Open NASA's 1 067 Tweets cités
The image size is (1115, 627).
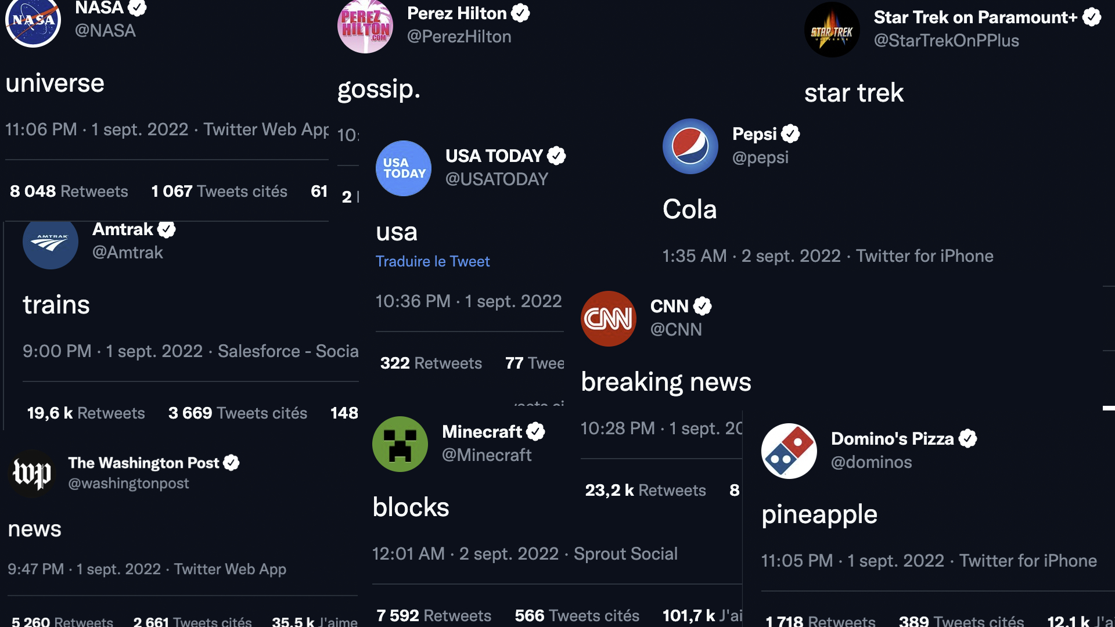click(219, 192)
